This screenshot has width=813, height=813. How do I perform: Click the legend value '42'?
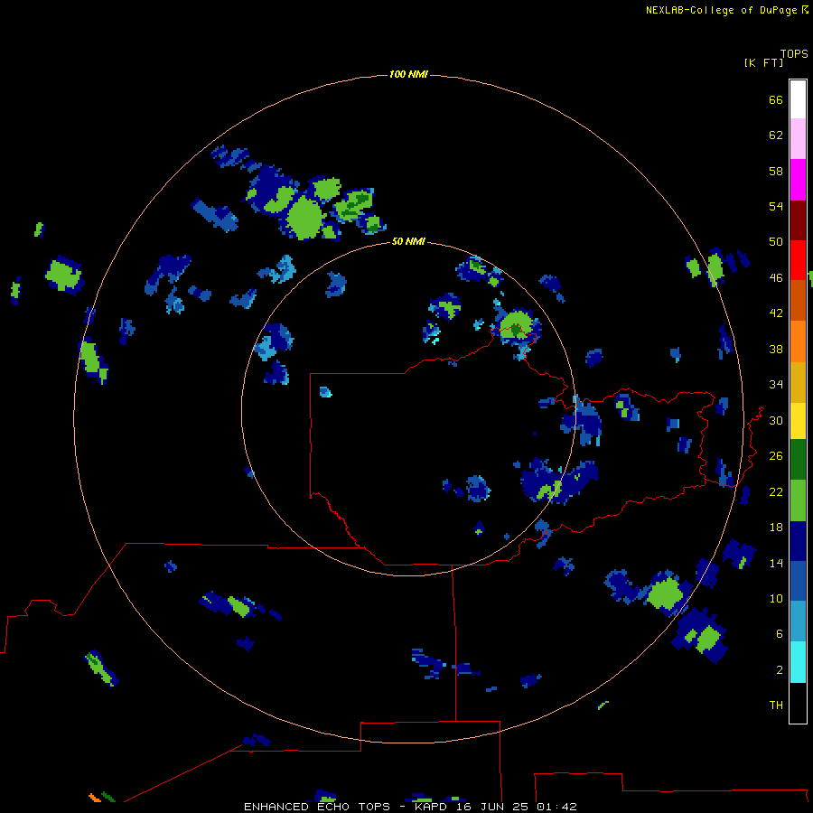(x=776, y=313)
